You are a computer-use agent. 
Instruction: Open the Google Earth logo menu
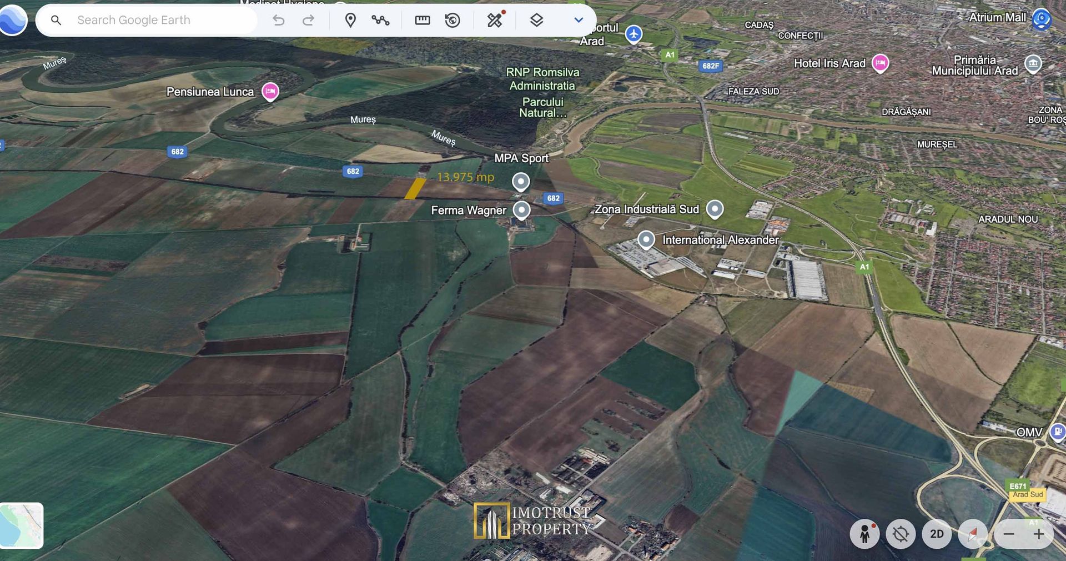13,19
